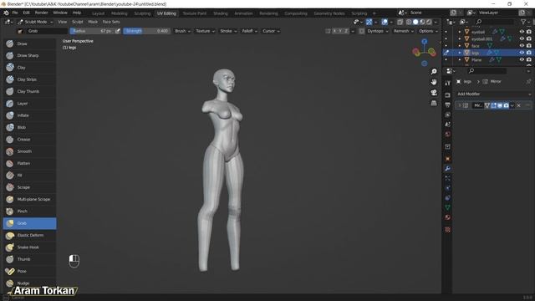Open the Face Sets menu
Screen dimensions: 535x301
(x=111, y=22)
